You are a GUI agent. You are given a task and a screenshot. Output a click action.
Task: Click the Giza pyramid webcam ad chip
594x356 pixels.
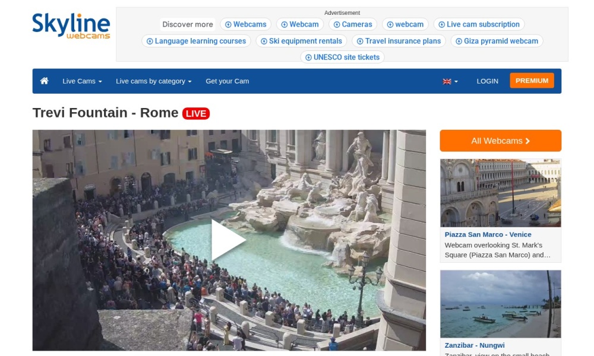(497, 41)
